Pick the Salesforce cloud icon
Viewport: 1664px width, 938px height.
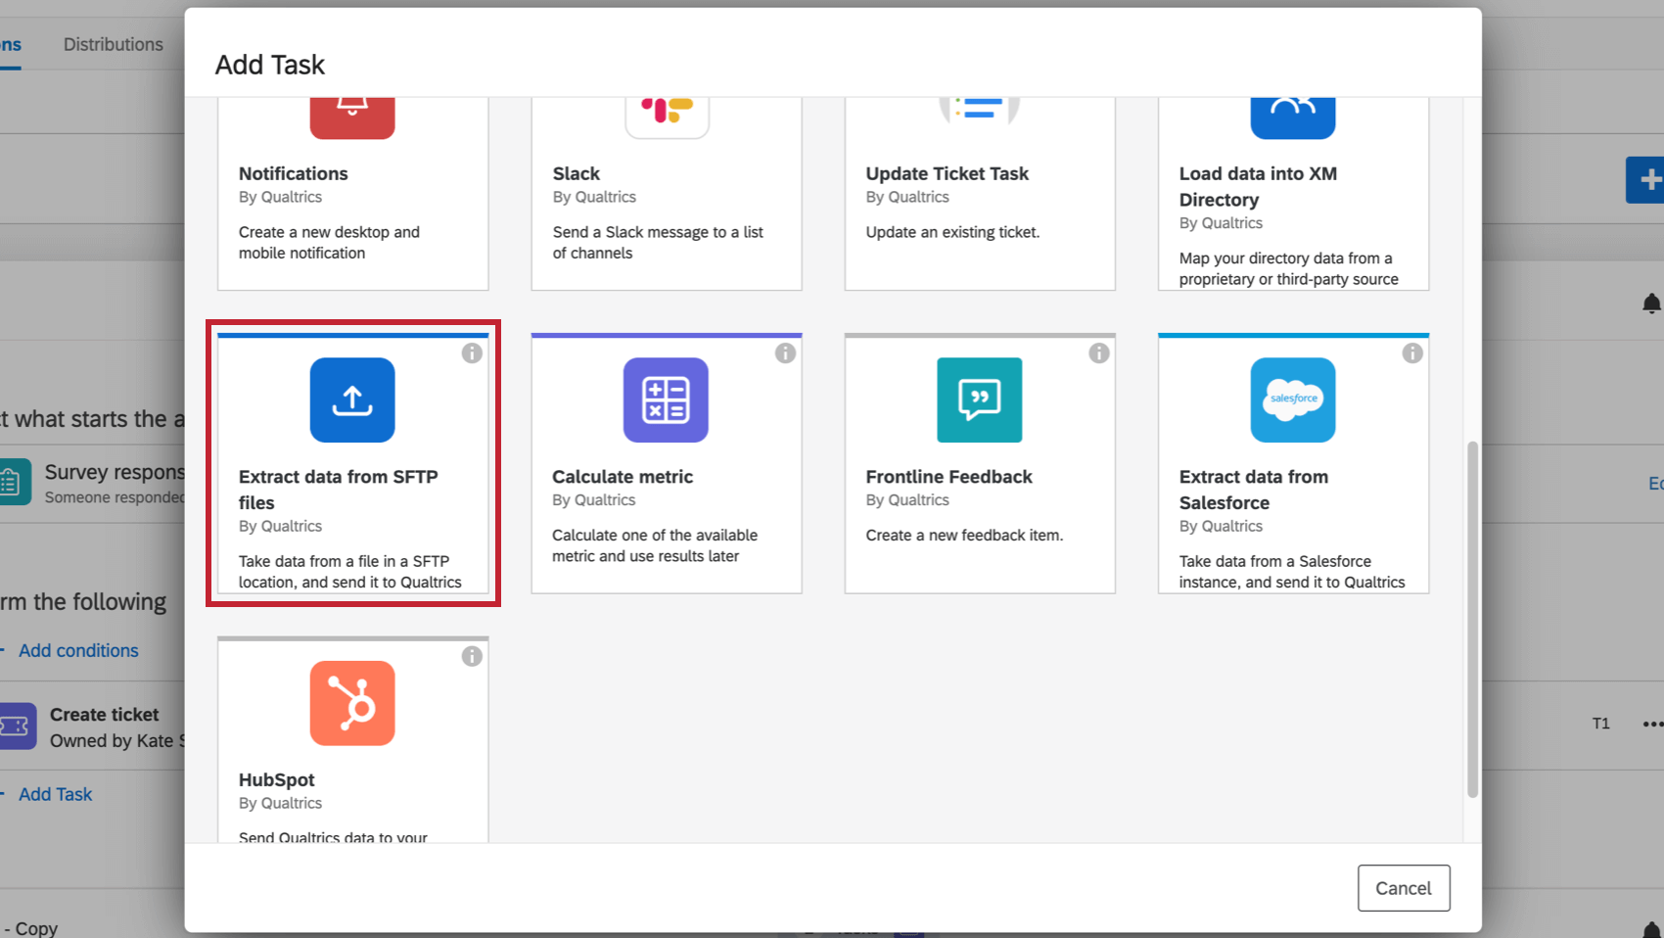tap(1293, 399)
